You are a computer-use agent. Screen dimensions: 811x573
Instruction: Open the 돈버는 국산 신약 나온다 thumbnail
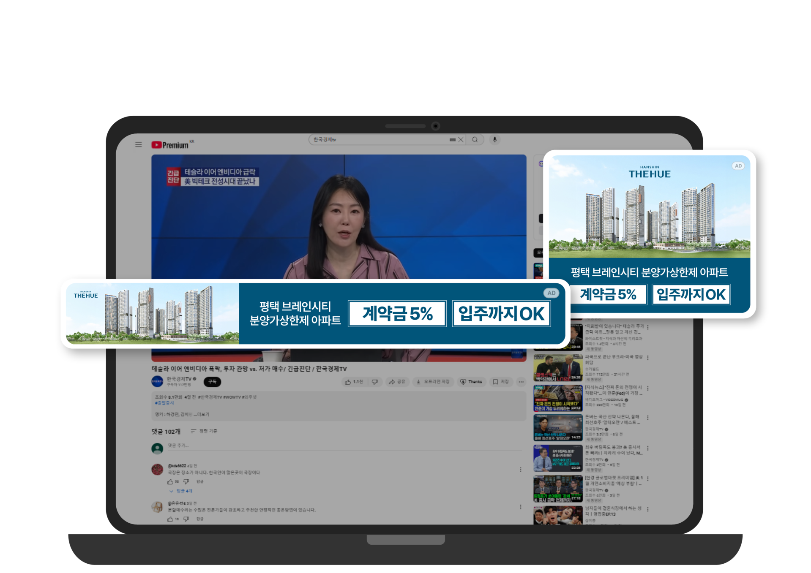(x=558, y=428)
